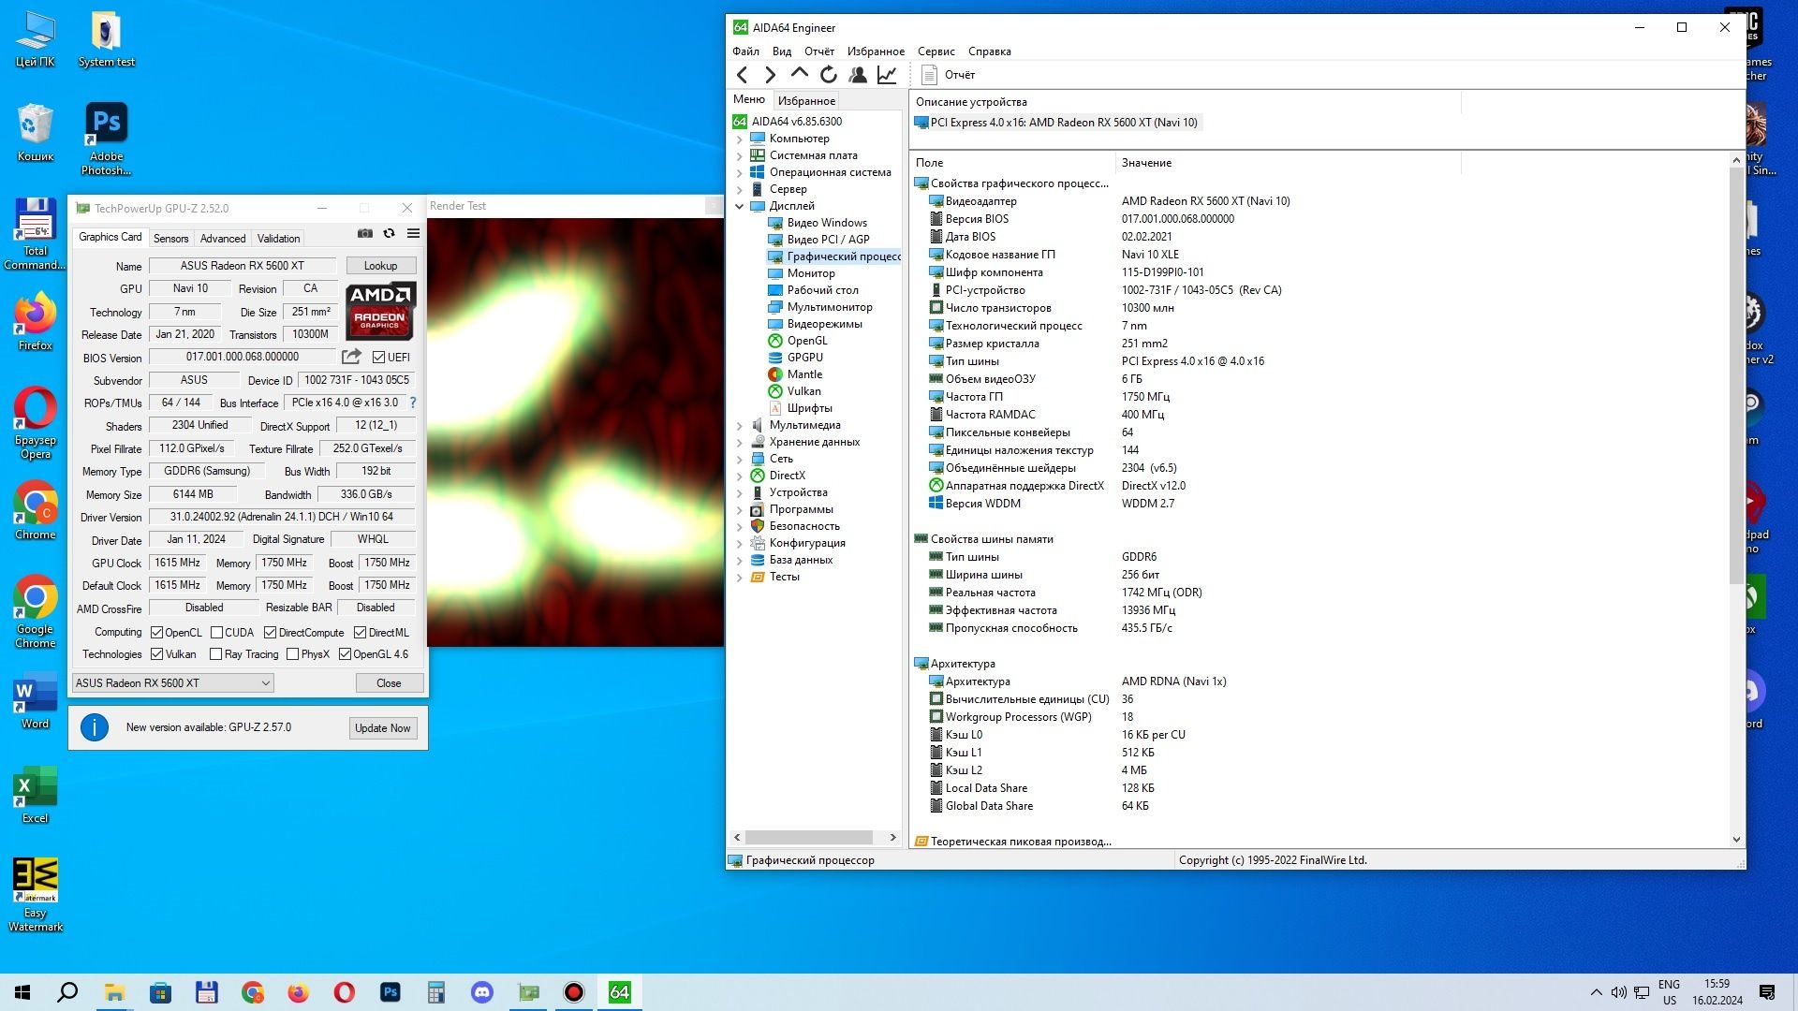1798x1011 pixels.
Task: Open Total Commander desktop shortcut
Action: (35, 234)
